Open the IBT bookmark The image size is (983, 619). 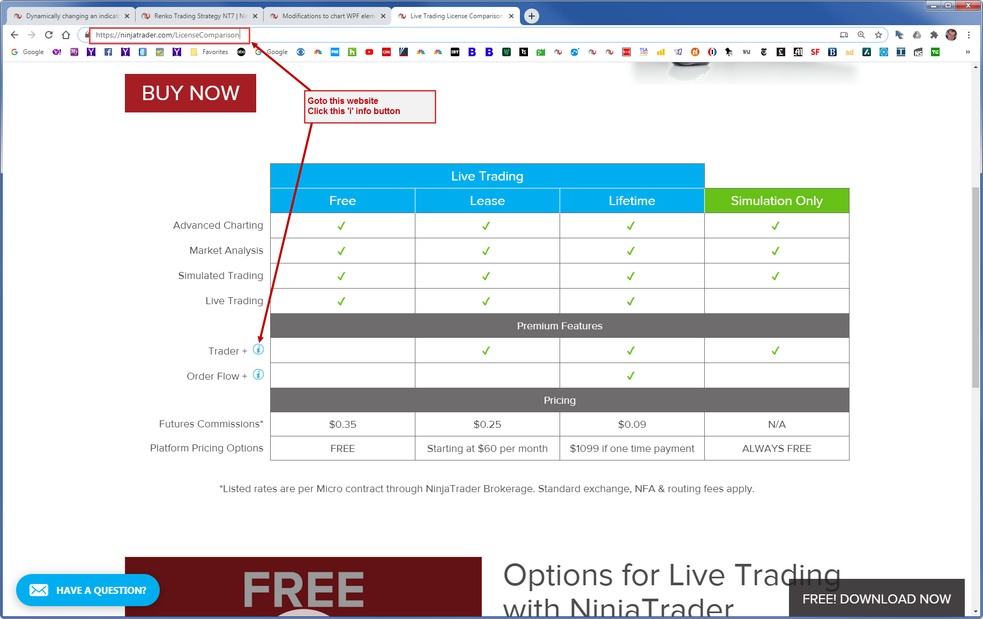[x=455, y=52]
